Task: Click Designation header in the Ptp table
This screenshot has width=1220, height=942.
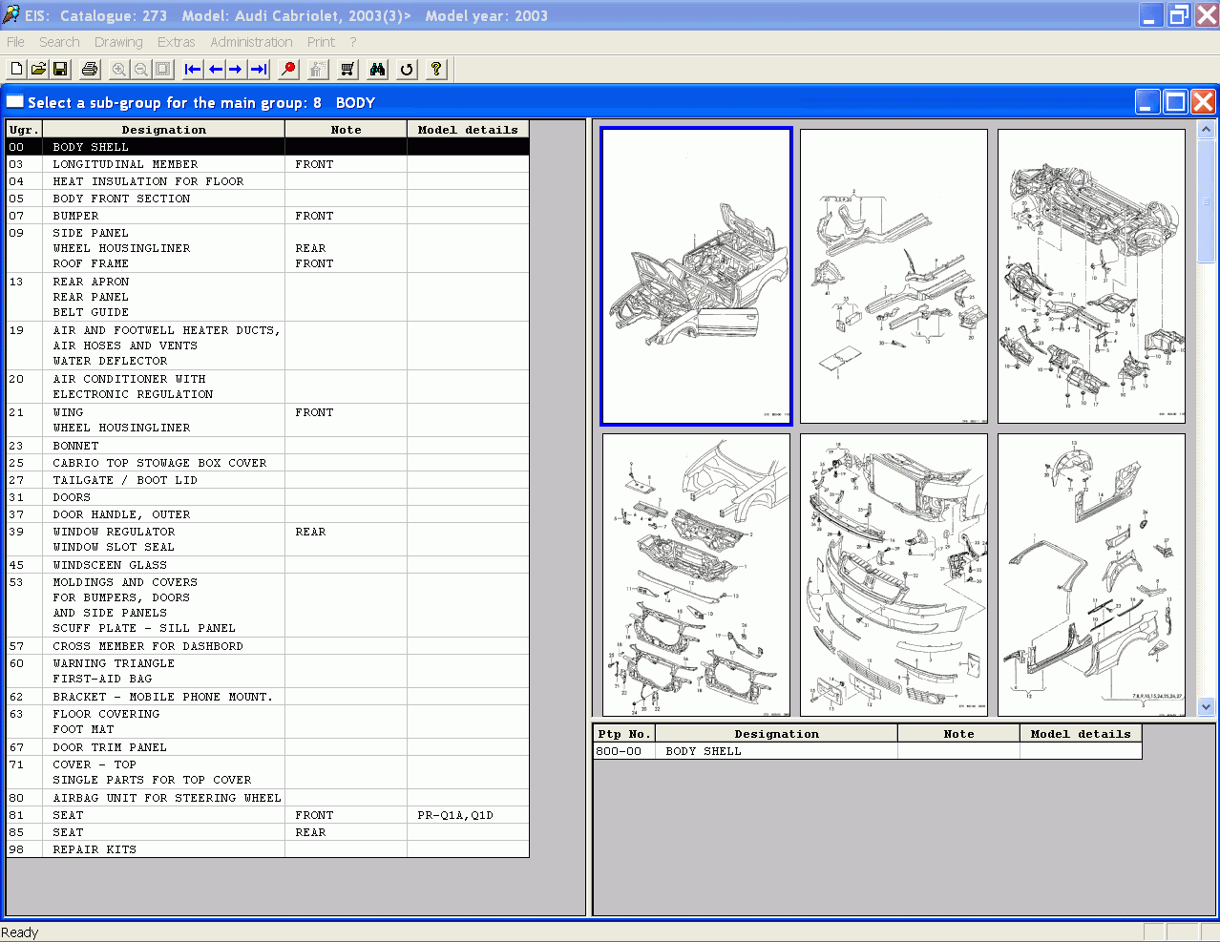Action: coord(776,734)
